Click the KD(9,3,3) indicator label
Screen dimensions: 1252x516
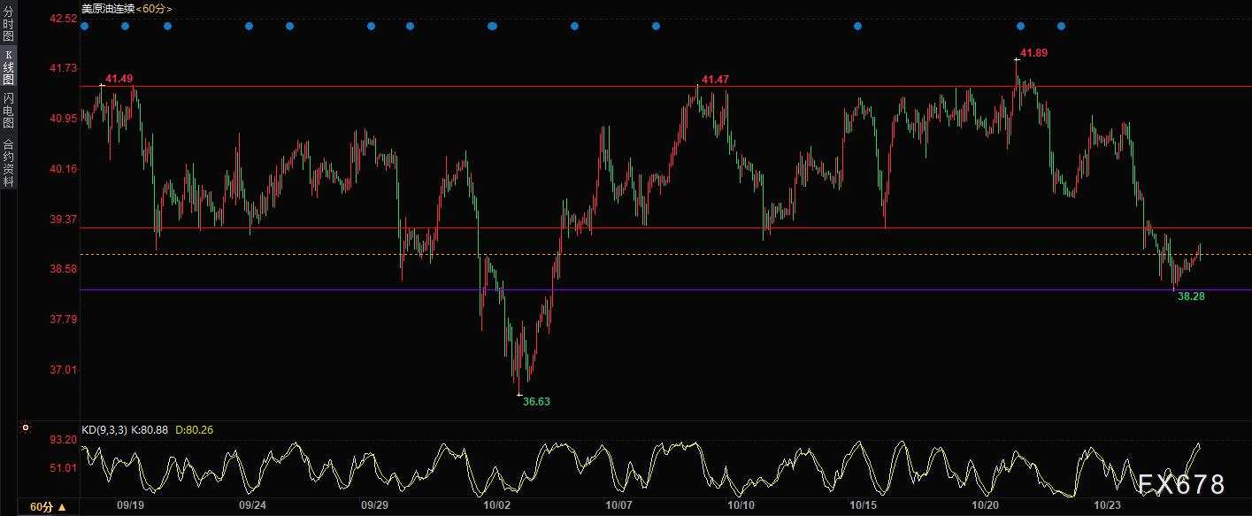(104, 429)
